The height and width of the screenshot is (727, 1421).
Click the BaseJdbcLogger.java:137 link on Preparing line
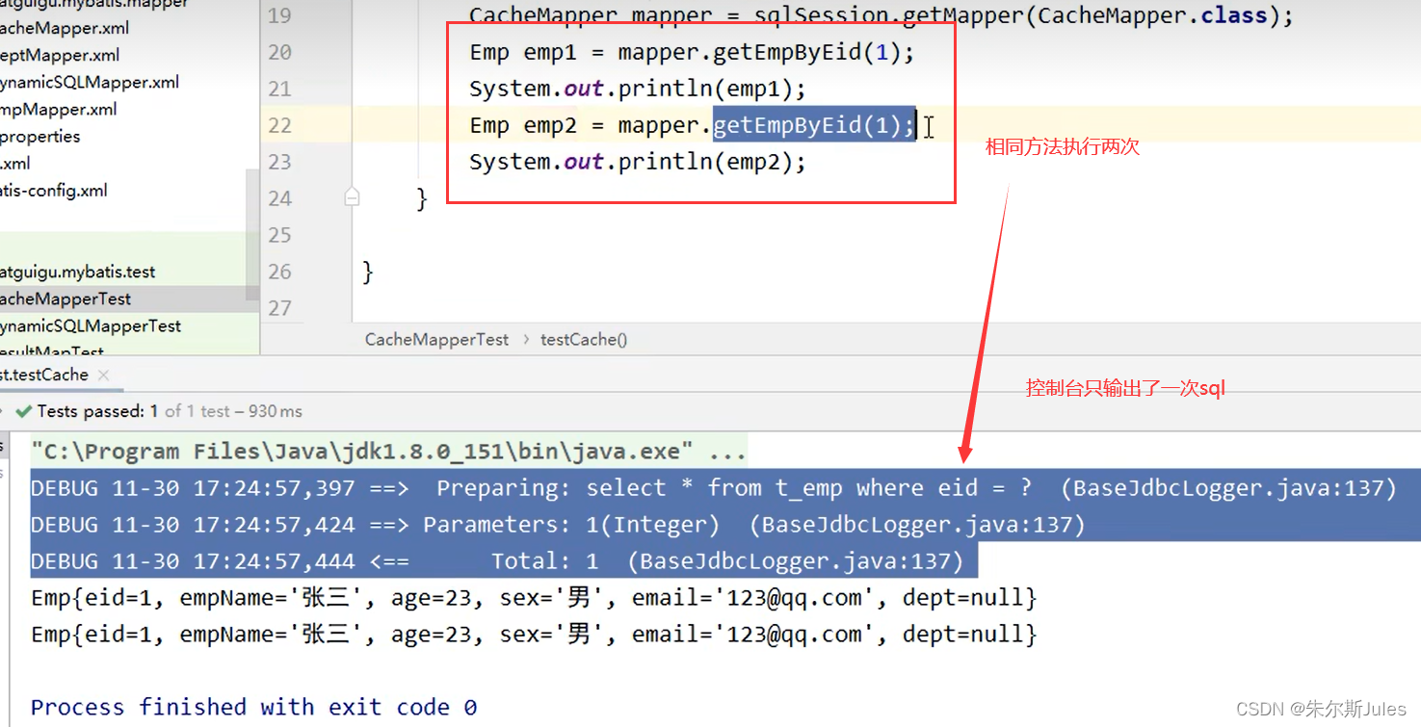(x=1228, y=487)
